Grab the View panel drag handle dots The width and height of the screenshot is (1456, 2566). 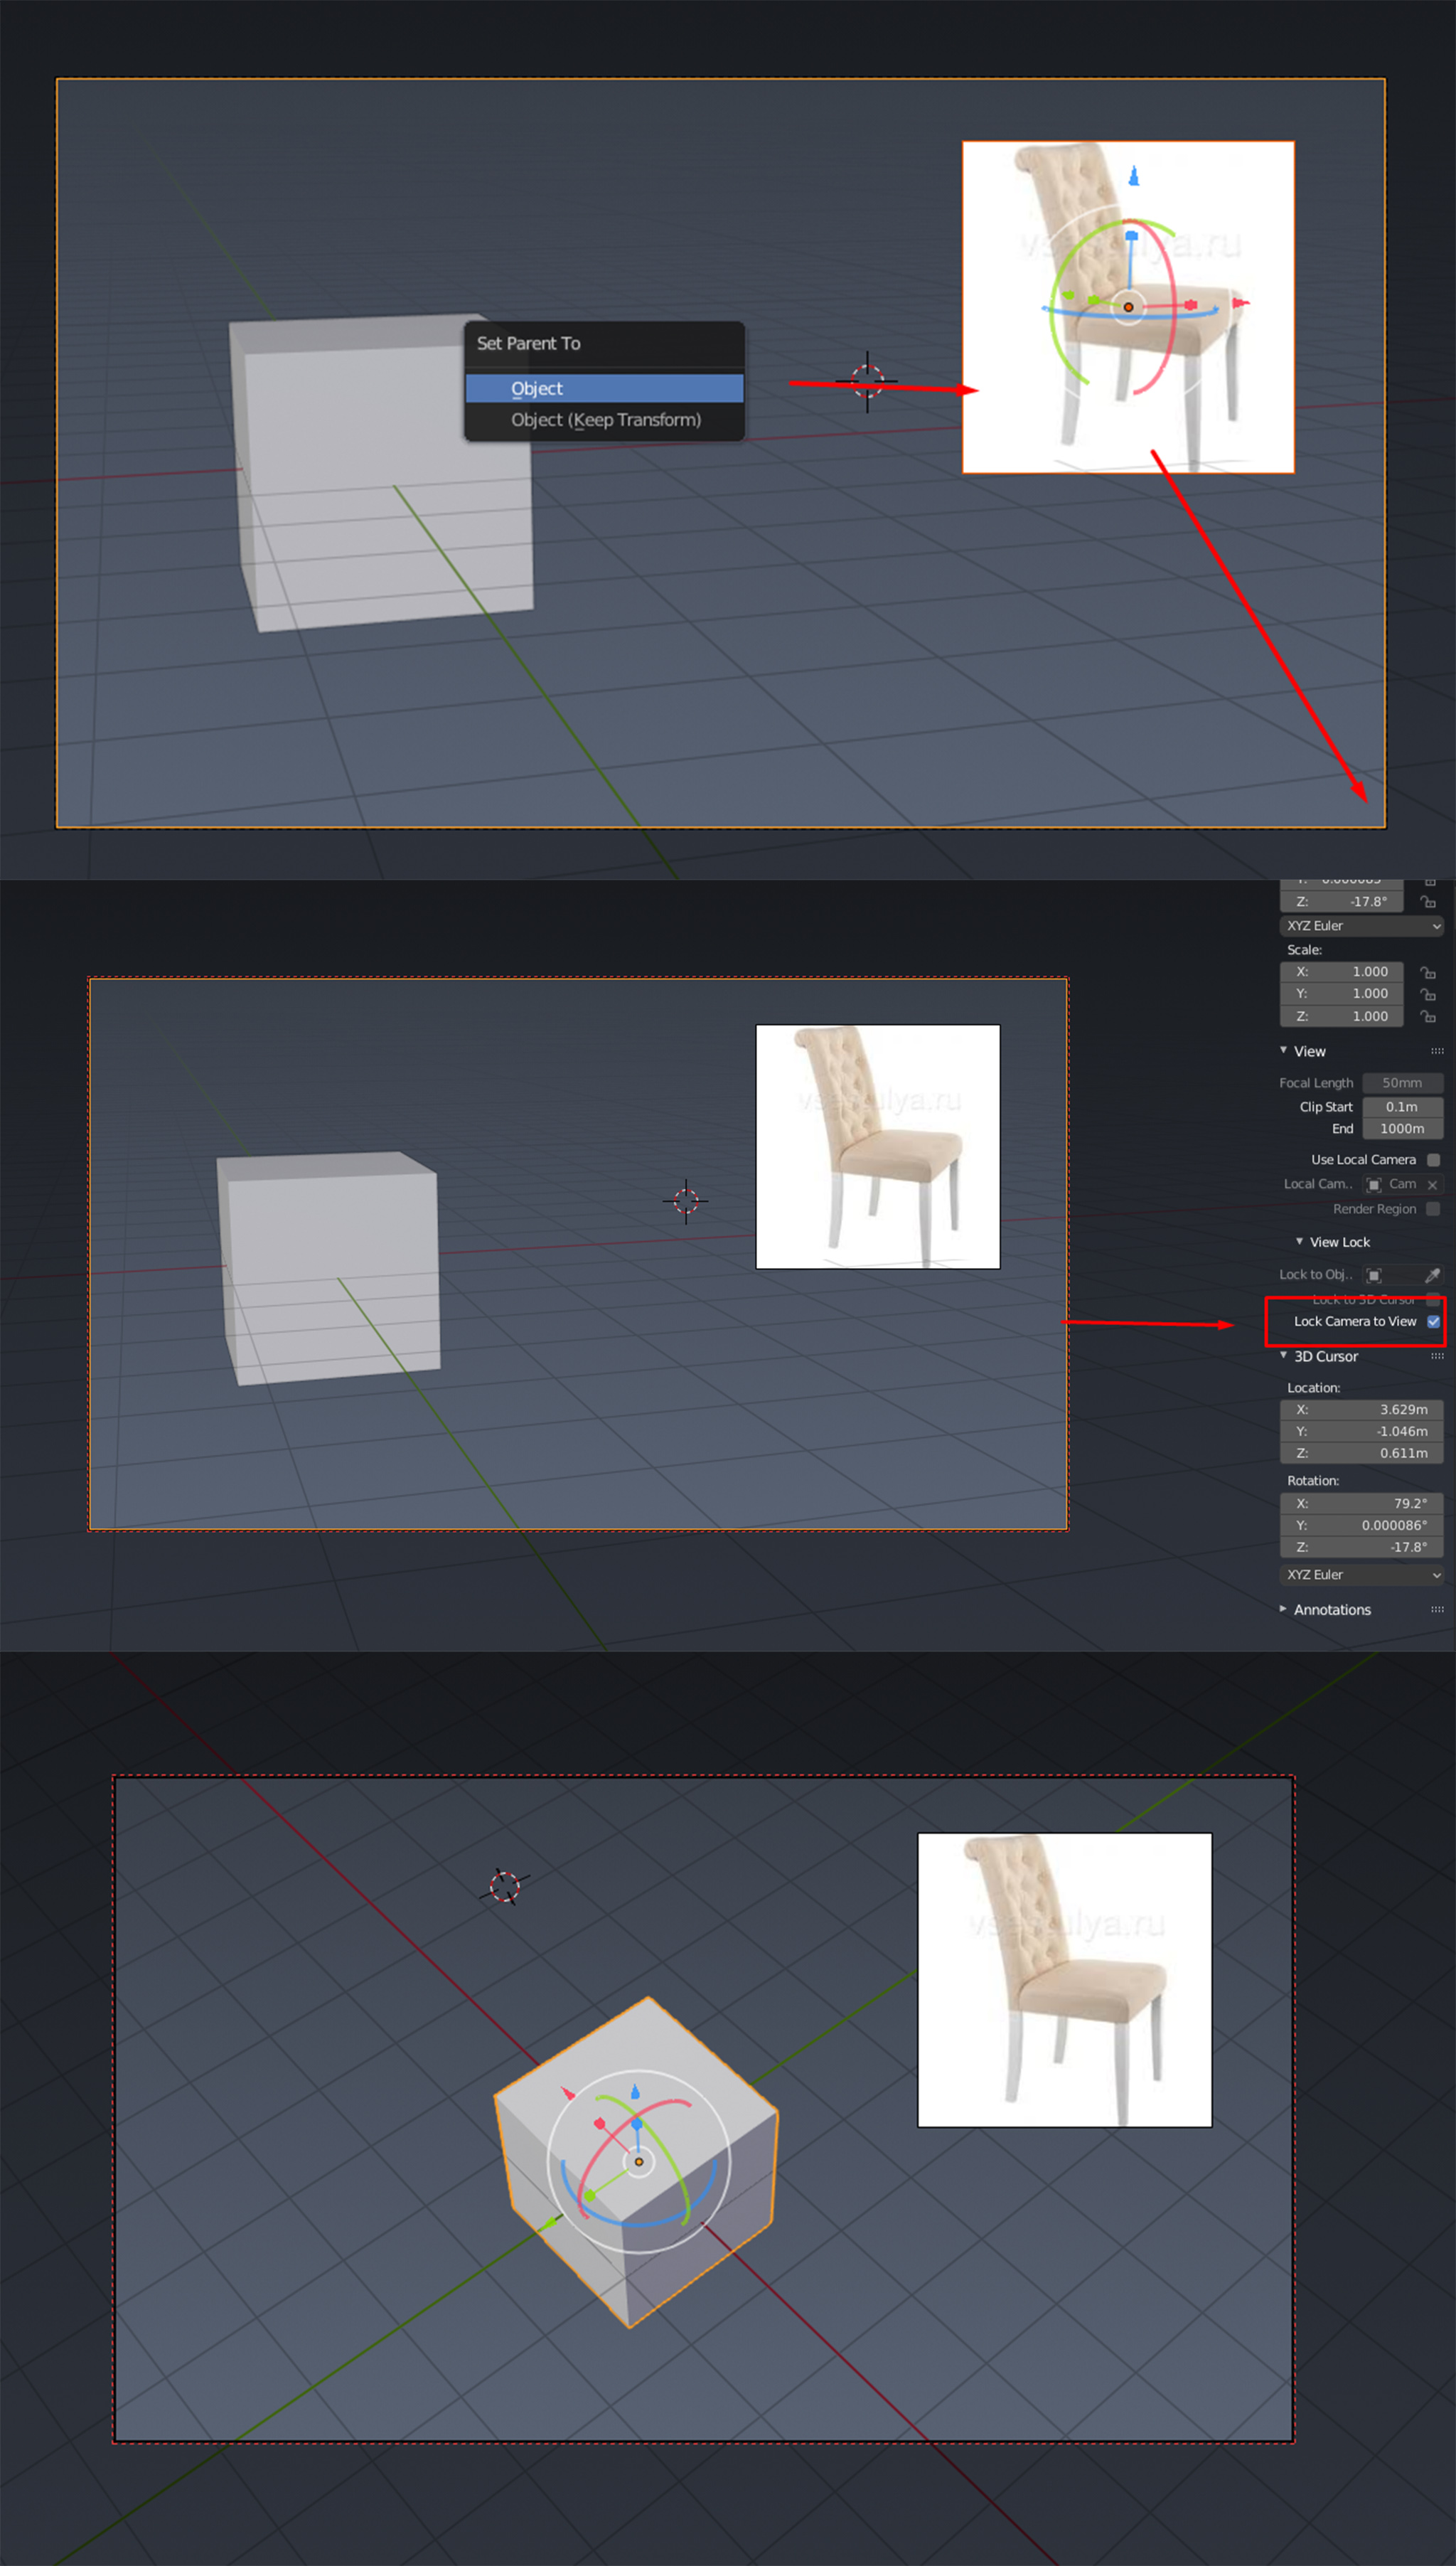1437,1051
